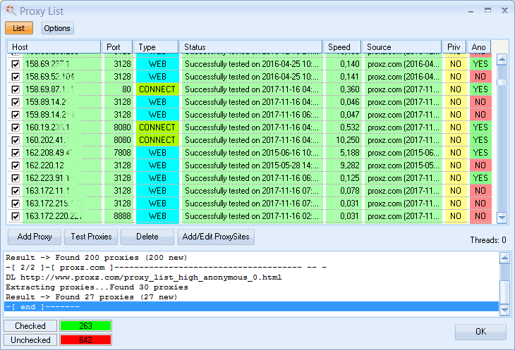515x350 pixels.
Task: Maximize the Proxy List window
Action: tap(487, 11)
